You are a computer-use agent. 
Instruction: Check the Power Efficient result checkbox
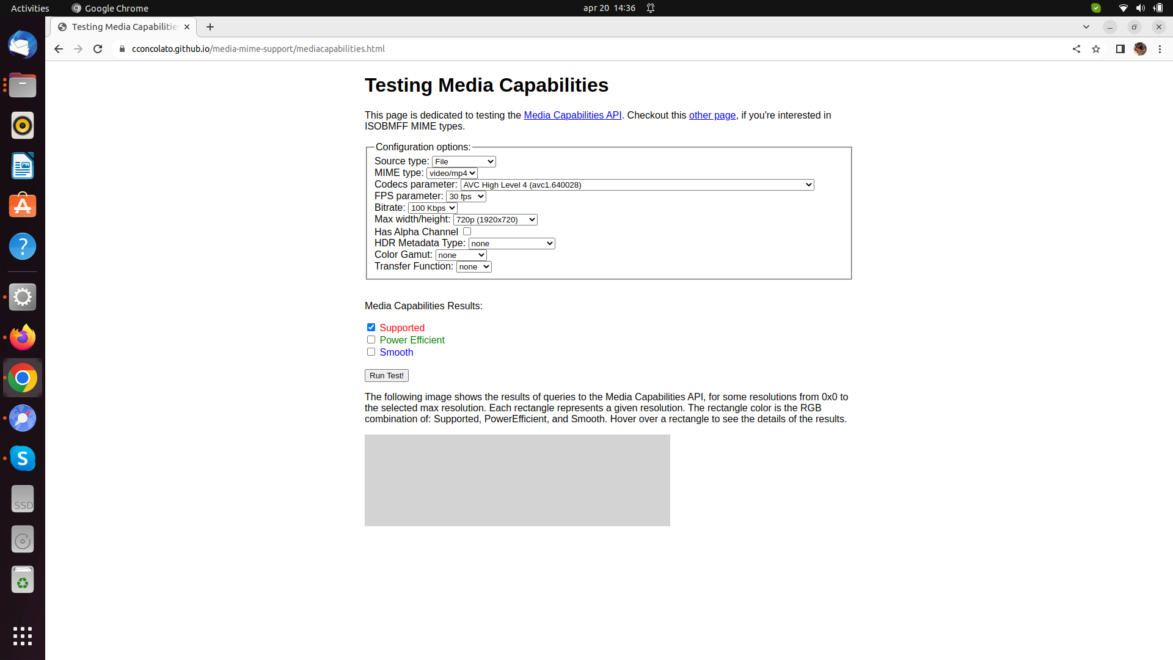pyautogui.click(x=371, y=339)
